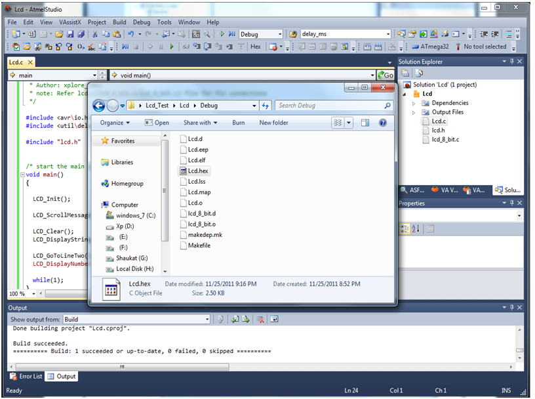
Task: Click the Save All toolbar icon
Action: 81,34
